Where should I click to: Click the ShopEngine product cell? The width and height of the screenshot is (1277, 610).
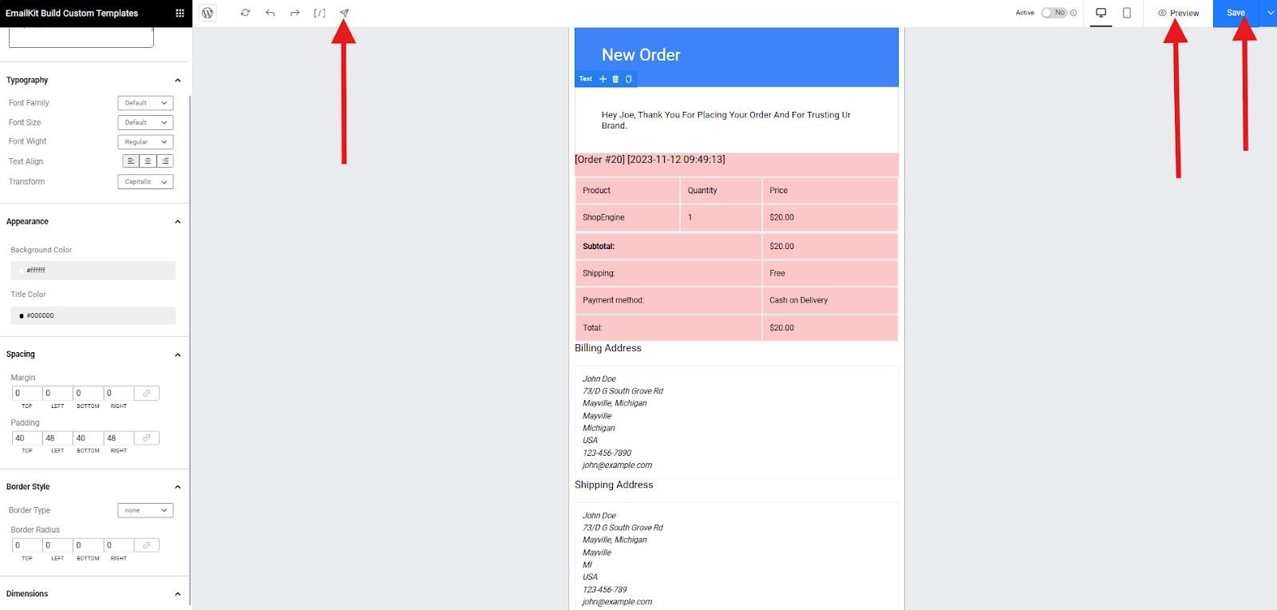[x=627, y=217]
